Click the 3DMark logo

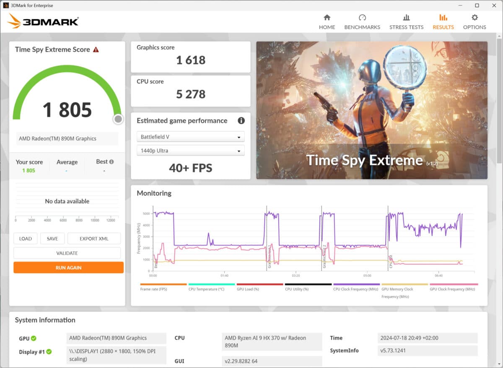click(43, 21)
